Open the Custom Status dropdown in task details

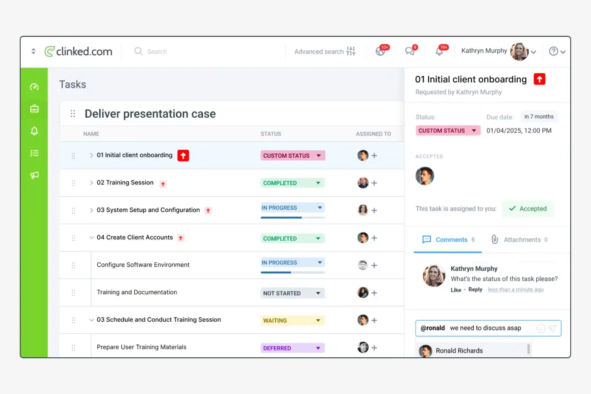point(448,130)
